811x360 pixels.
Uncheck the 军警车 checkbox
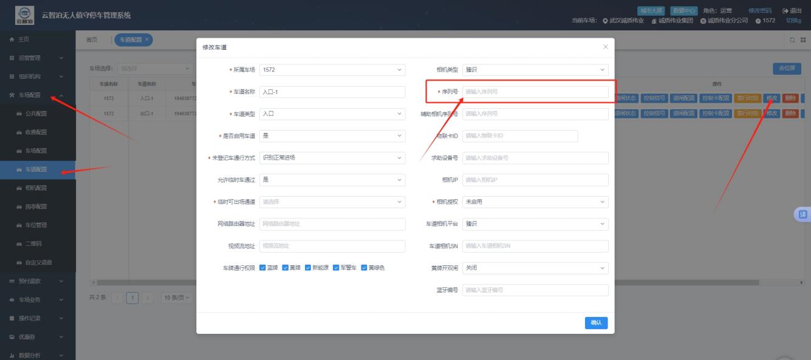[x=335, y=268]
